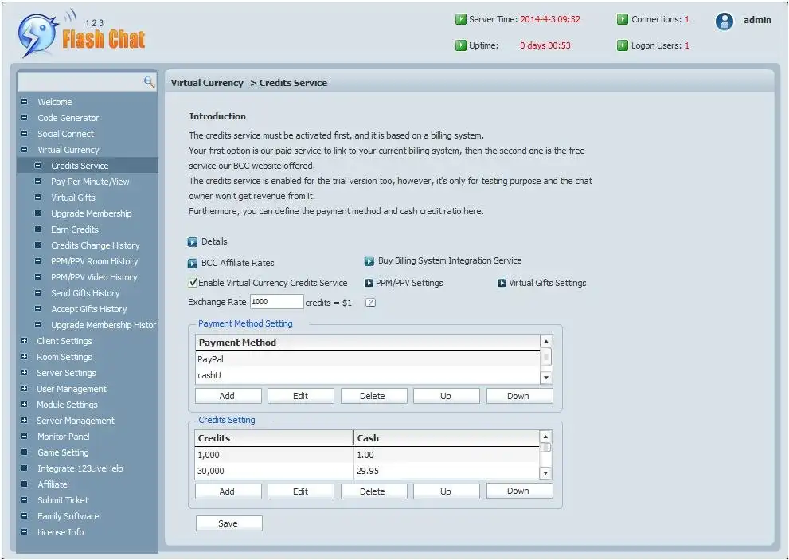Select the 1,000 credits row
Viewport: 789px width, 560px height.
(367, 455)
